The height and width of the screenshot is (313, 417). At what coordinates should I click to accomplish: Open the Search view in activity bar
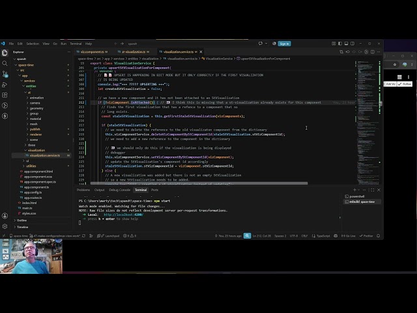click(x=5, y=63)
